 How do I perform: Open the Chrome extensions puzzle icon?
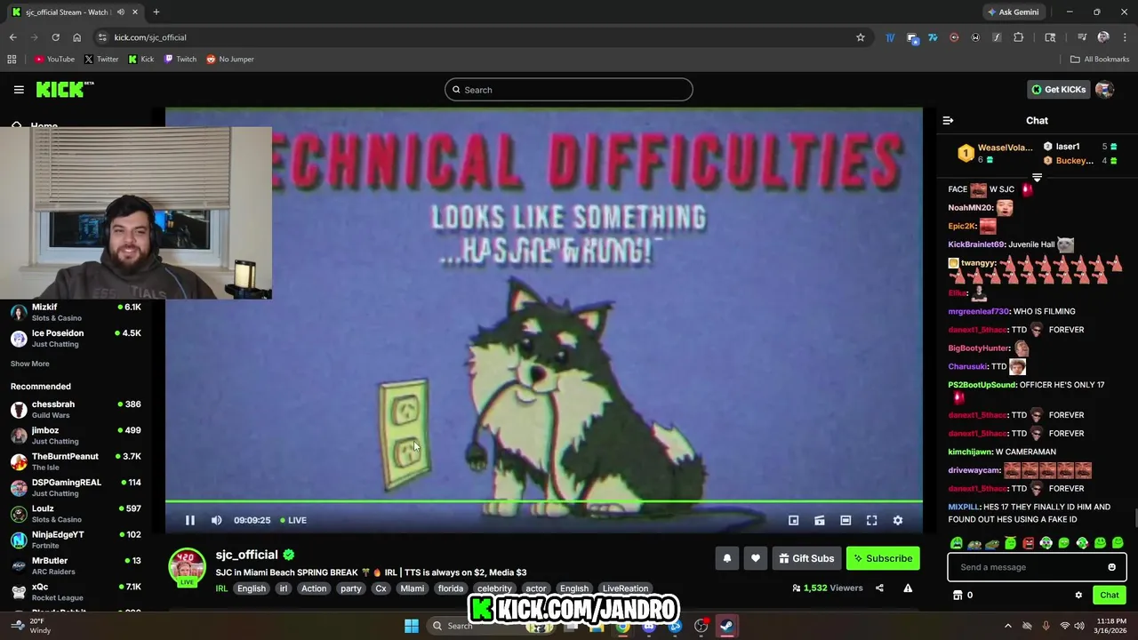1018,37
